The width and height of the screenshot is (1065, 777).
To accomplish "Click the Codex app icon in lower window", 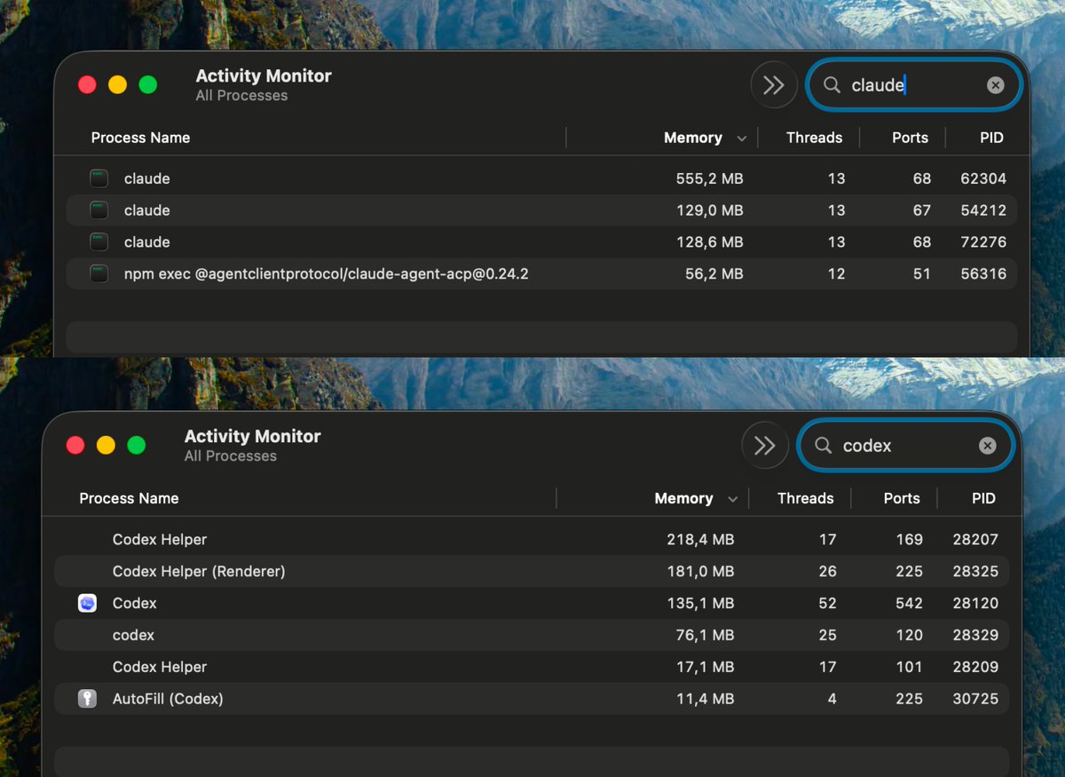I will click(87, 603).
